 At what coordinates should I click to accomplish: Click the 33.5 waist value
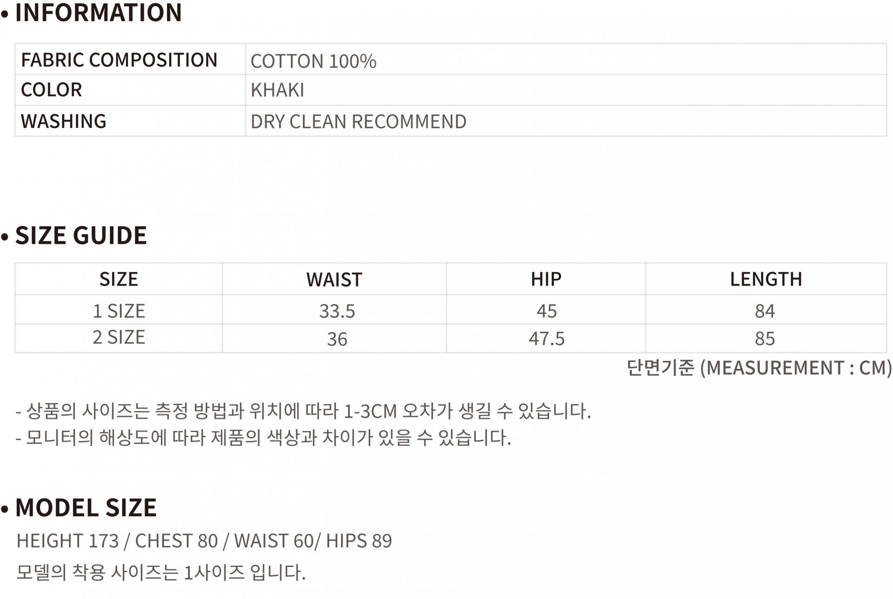(337, 311)
